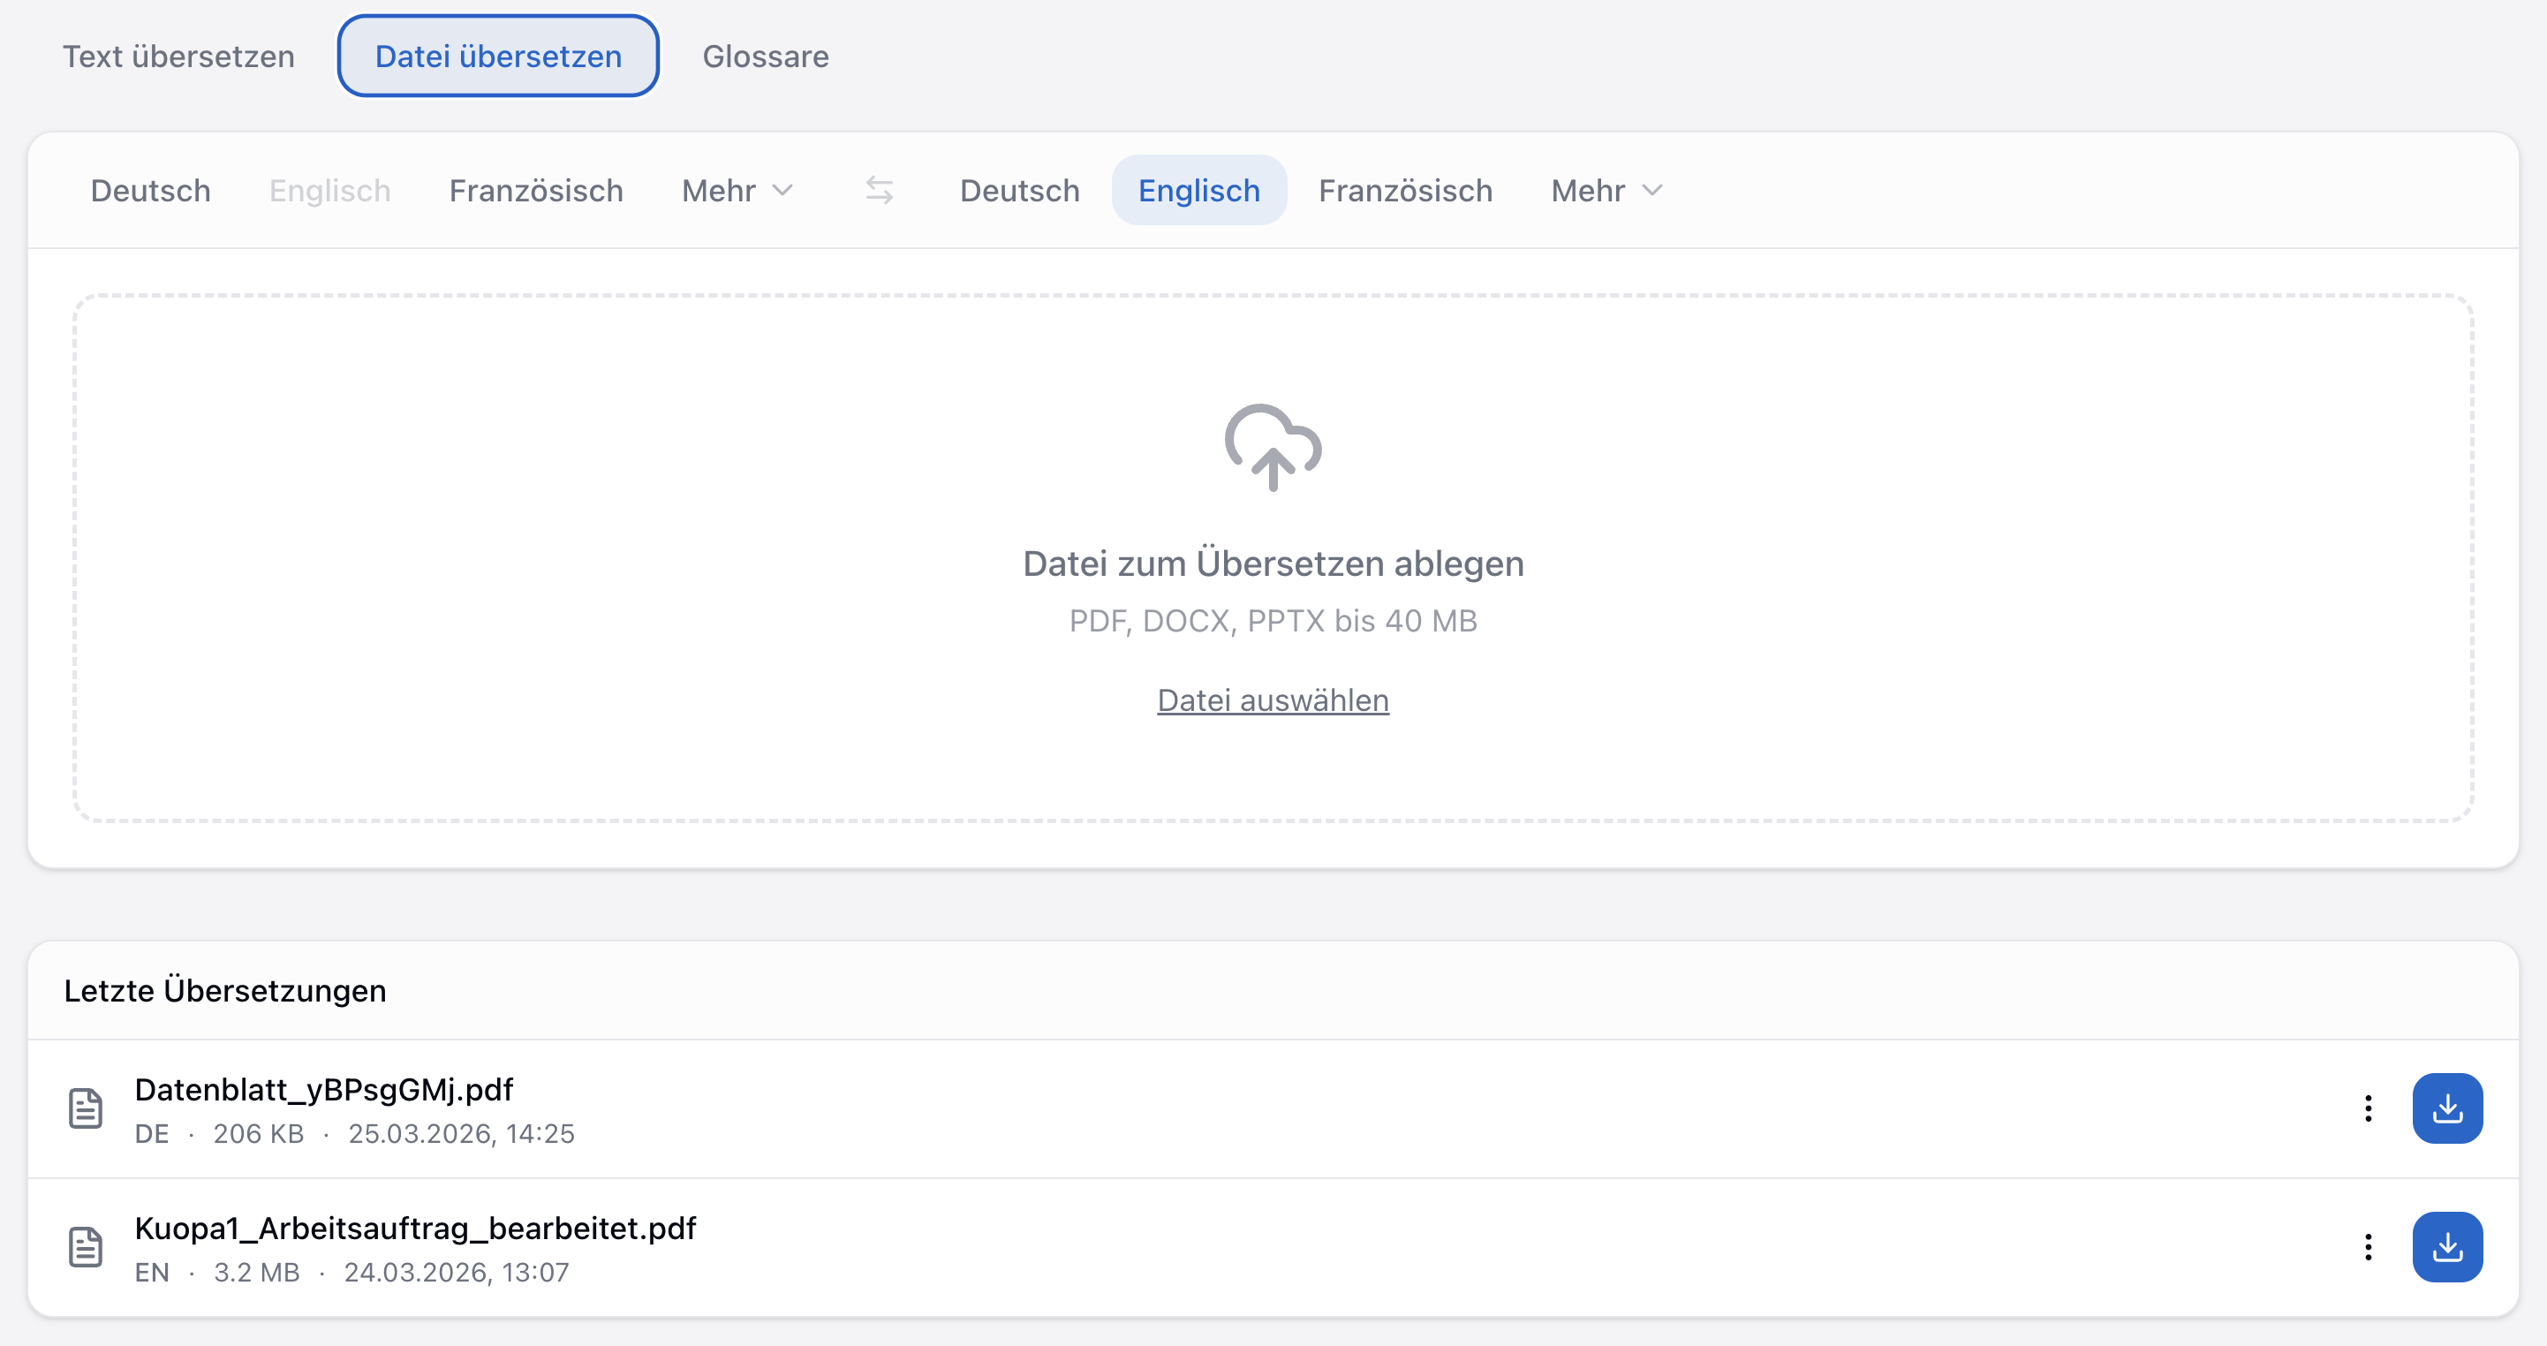Image resolution: width=2547 pixels, height=1346 pixels.
Task: Open the three-dot menu for Datenblatt_yBPsgGMj.pdf
Action: (x=2369, y=1108)
